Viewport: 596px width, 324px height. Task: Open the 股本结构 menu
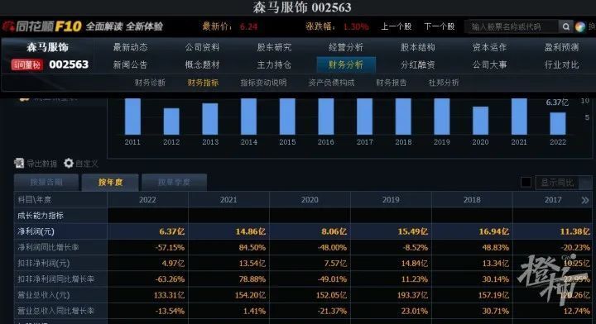(x=418, y=47)
